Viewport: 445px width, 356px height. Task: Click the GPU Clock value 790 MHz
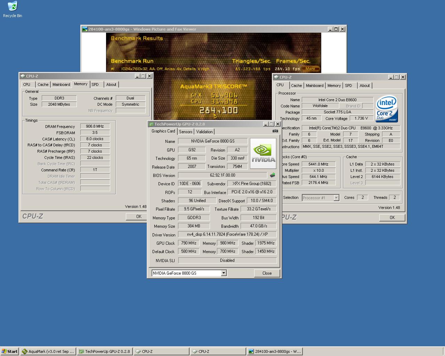tap(189, 243)
